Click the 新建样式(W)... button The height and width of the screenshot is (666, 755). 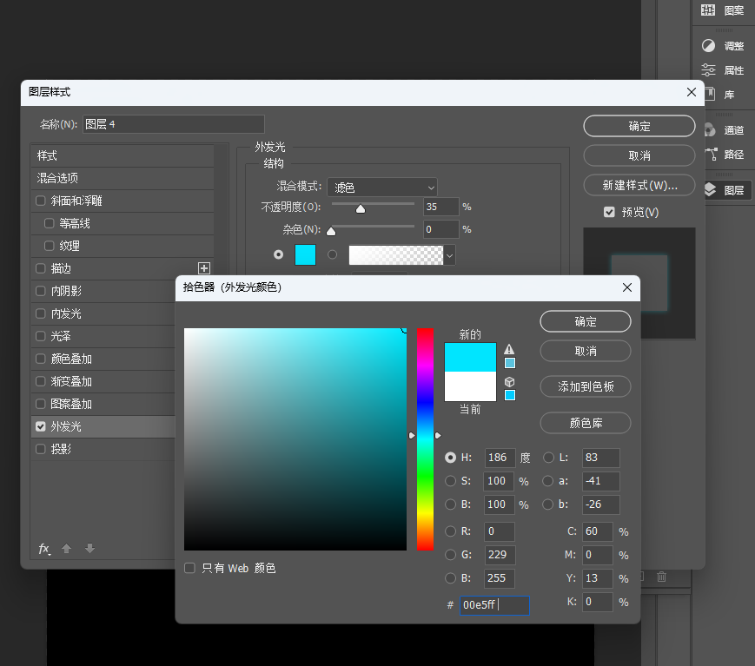click(x=639, y=185)
